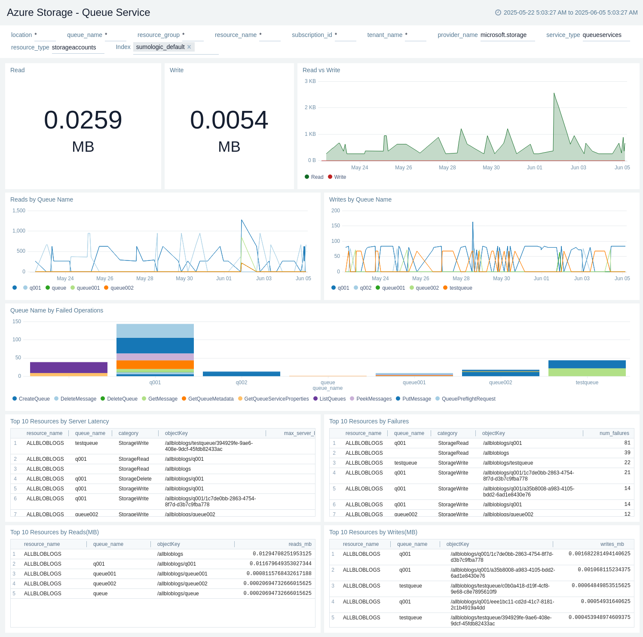Edit the location filter field

pos(45,35)
